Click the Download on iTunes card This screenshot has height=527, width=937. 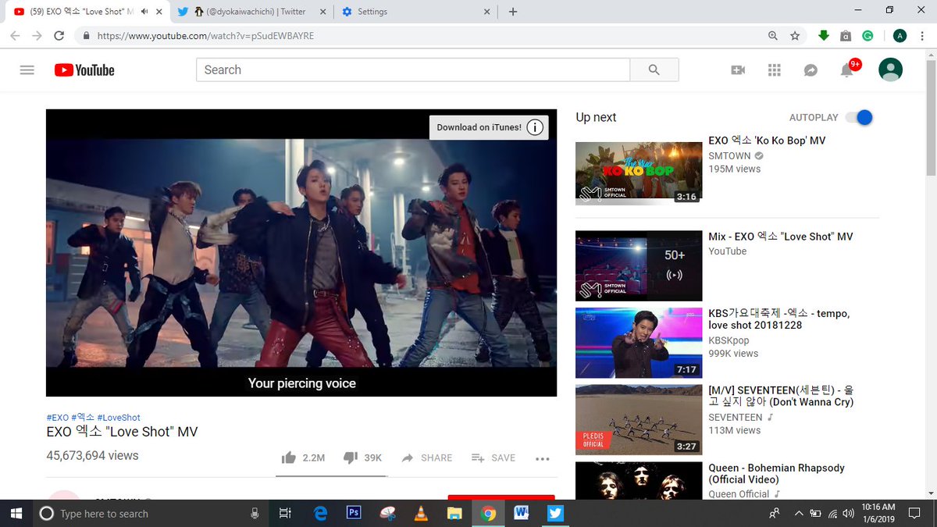click(489, 127)
